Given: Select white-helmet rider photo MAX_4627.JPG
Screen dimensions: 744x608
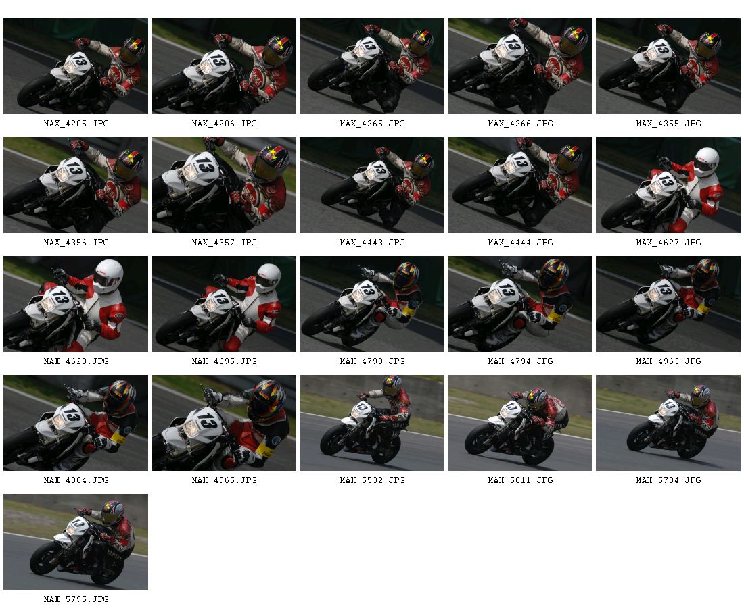Looking at the screenshot, I should pos(668,185).
